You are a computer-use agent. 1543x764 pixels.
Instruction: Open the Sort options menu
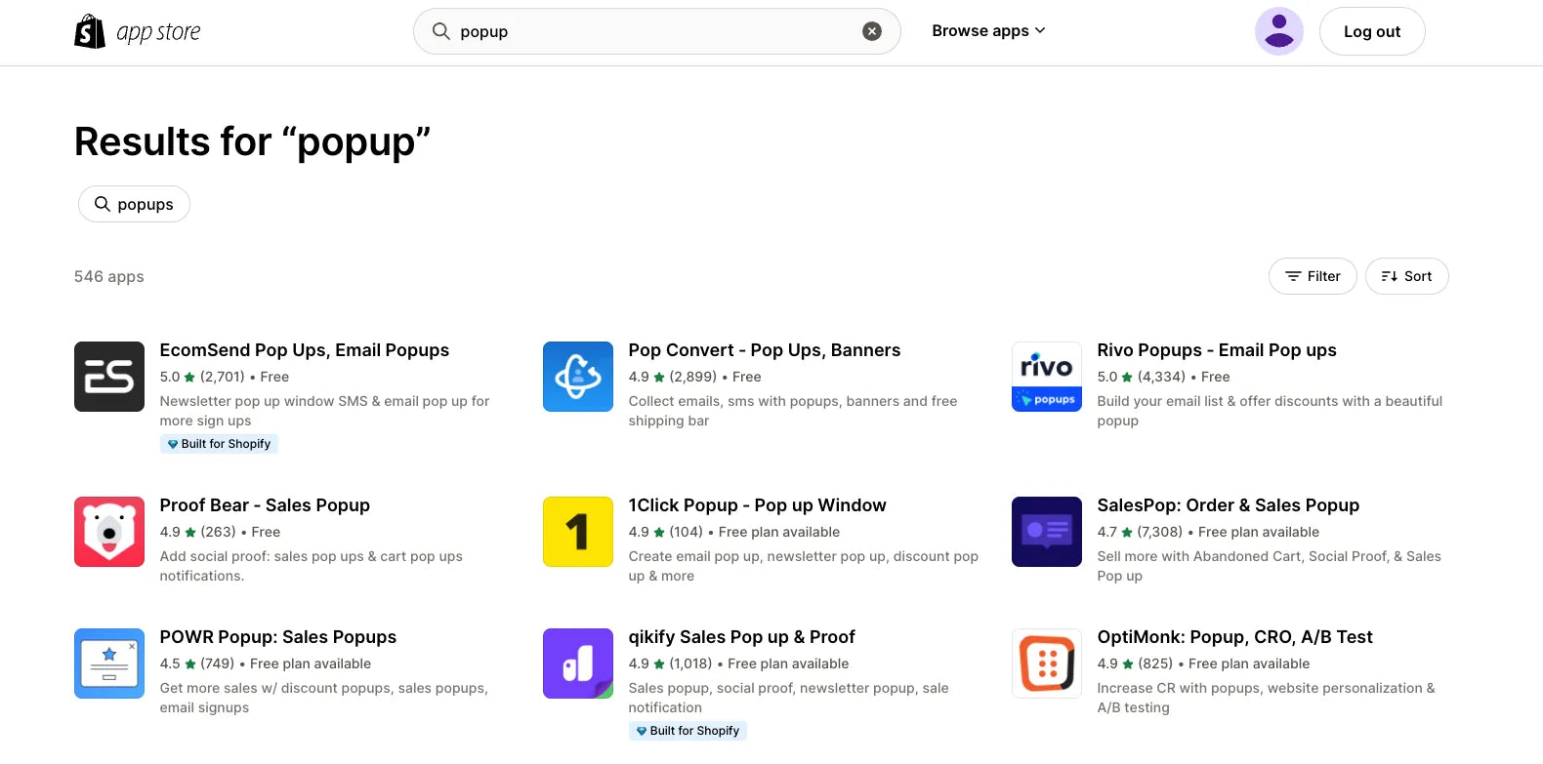tap(1406, 276)
